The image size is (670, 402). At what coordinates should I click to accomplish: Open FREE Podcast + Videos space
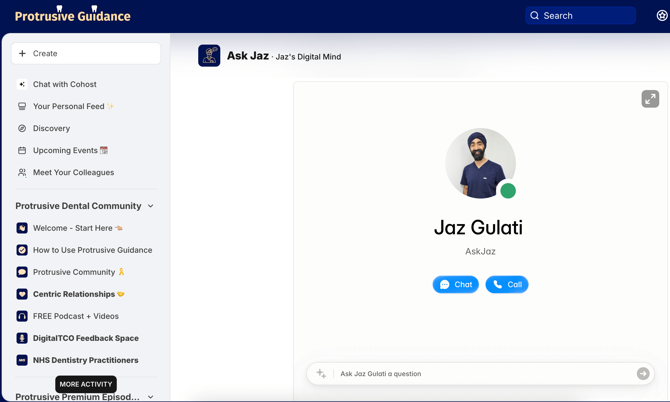click(76, 316)
